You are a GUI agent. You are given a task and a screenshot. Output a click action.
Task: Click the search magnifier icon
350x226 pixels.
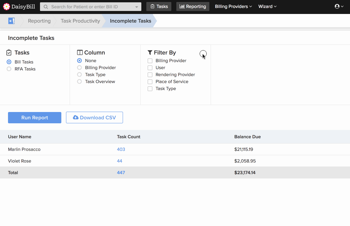click(46, 7)
